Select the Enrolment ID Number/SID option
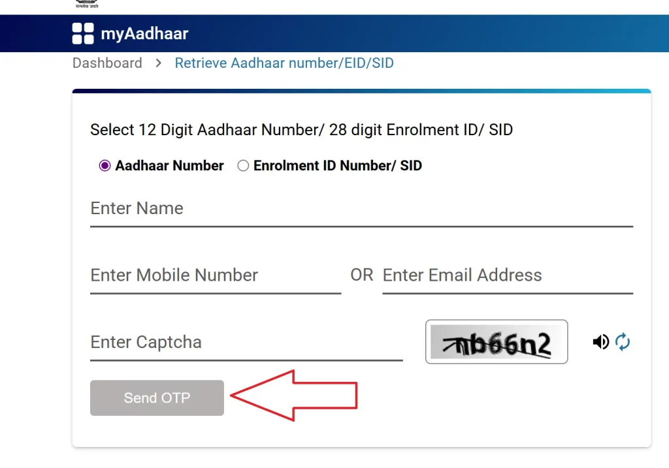 click(242, 166)
